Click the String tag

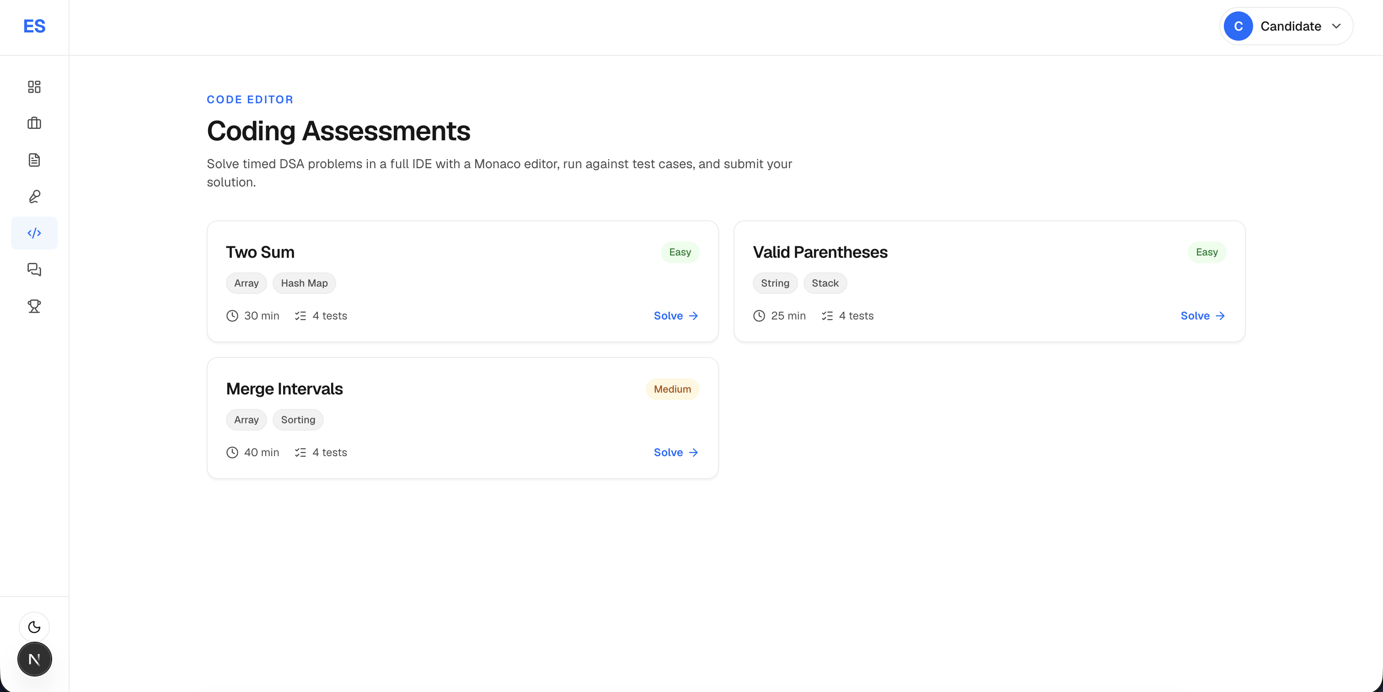click(x=775, y=283)
